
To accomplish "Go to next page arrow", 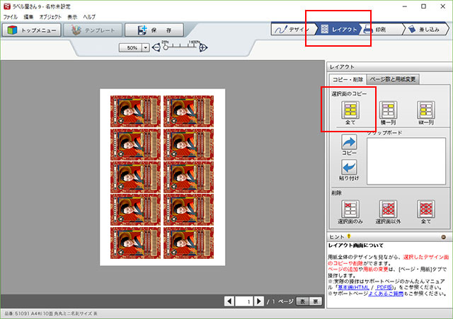I will pyautogui.click(x=259, y=301).
